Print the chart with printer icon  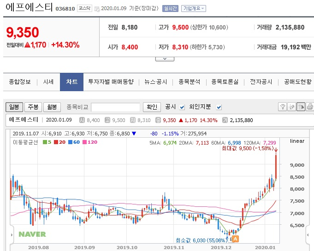point(310,106)
